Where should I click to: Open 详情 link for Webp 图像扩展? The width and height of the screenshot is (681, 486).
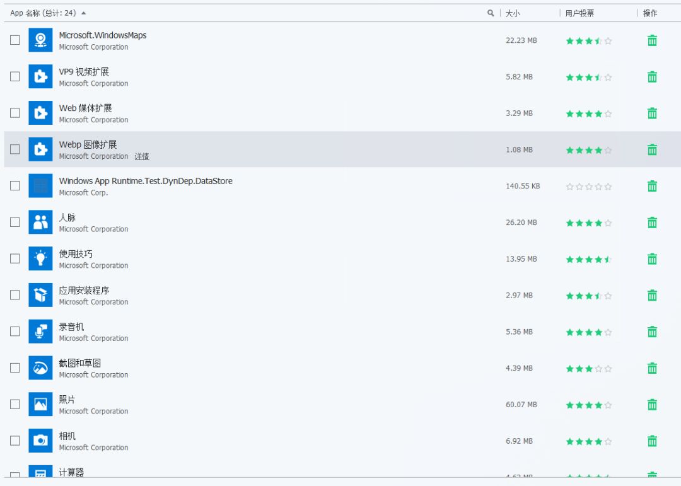tap(142, 156)
